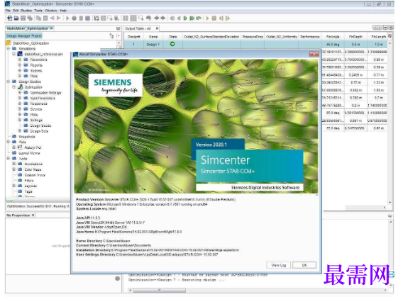This screenshot has width=403, height=297.
Task: Expand the Parameters node in tree
Action: click(20, 60)
